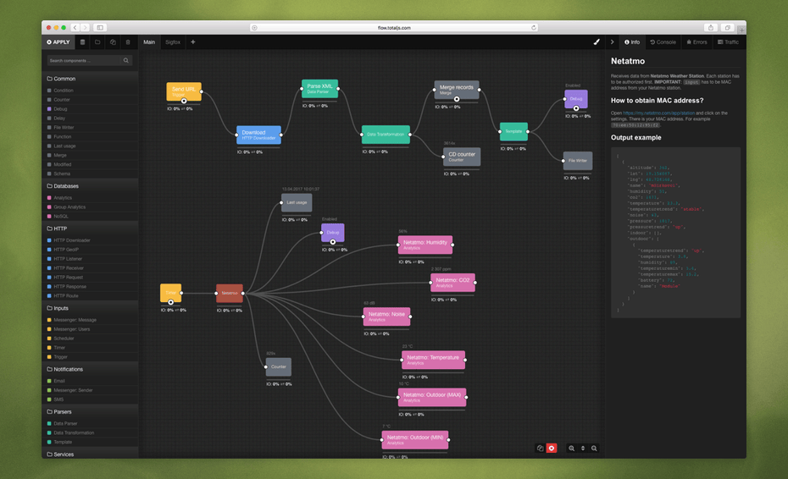Image resolution: width=788 pixels, height=479 pixels.
Task: Add a new flow tab with plus icon
Action: click(193, 42)
